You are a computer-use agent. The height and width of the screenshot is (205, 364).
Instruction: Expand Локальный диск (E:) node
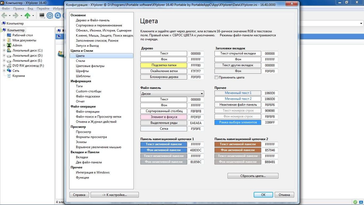point(4,61)
